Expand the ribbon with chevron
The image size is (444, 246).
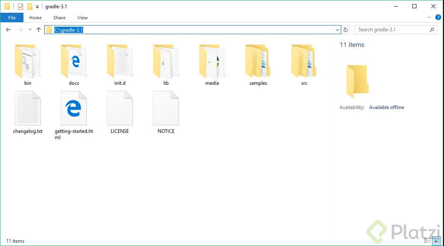(429, 18)
